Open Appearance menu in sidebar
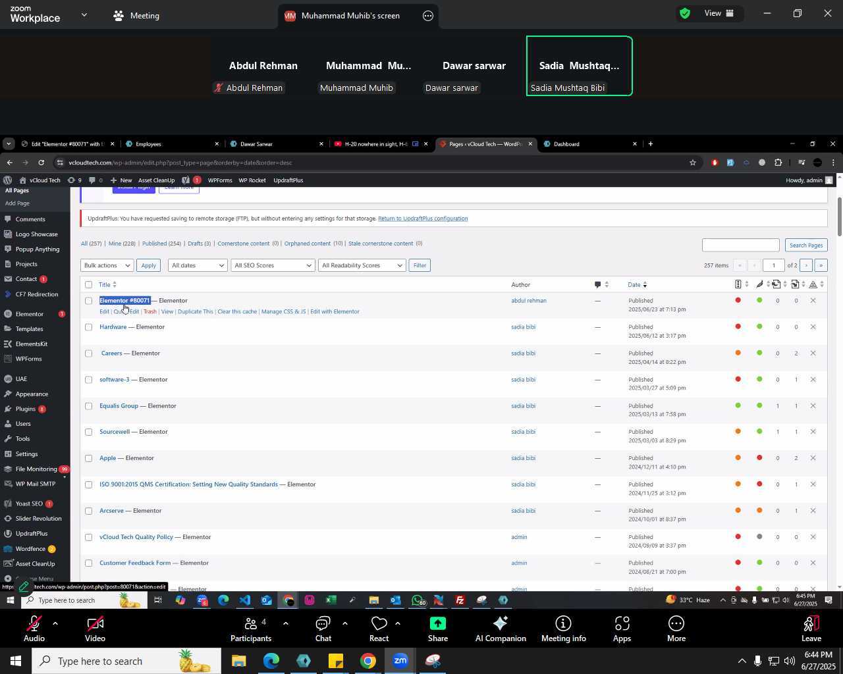This screenshot has height=674, width=843. point(32,394)
